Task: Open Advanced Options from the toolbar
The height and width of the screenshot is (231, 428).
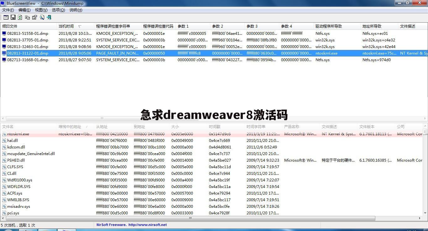Action: coord(6,17)
